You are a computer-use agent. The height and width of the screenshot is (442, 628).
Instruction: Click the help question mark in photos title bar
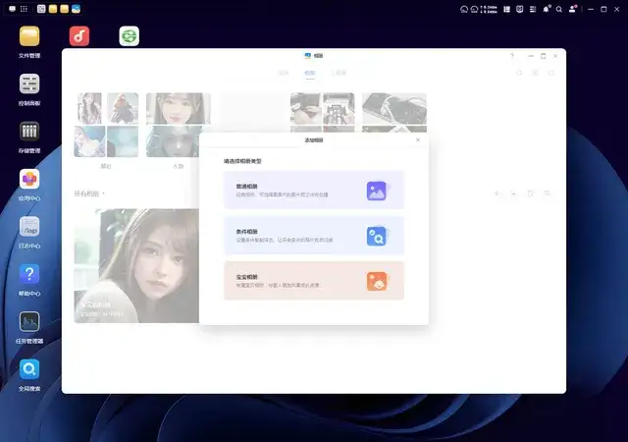(512, 56)
